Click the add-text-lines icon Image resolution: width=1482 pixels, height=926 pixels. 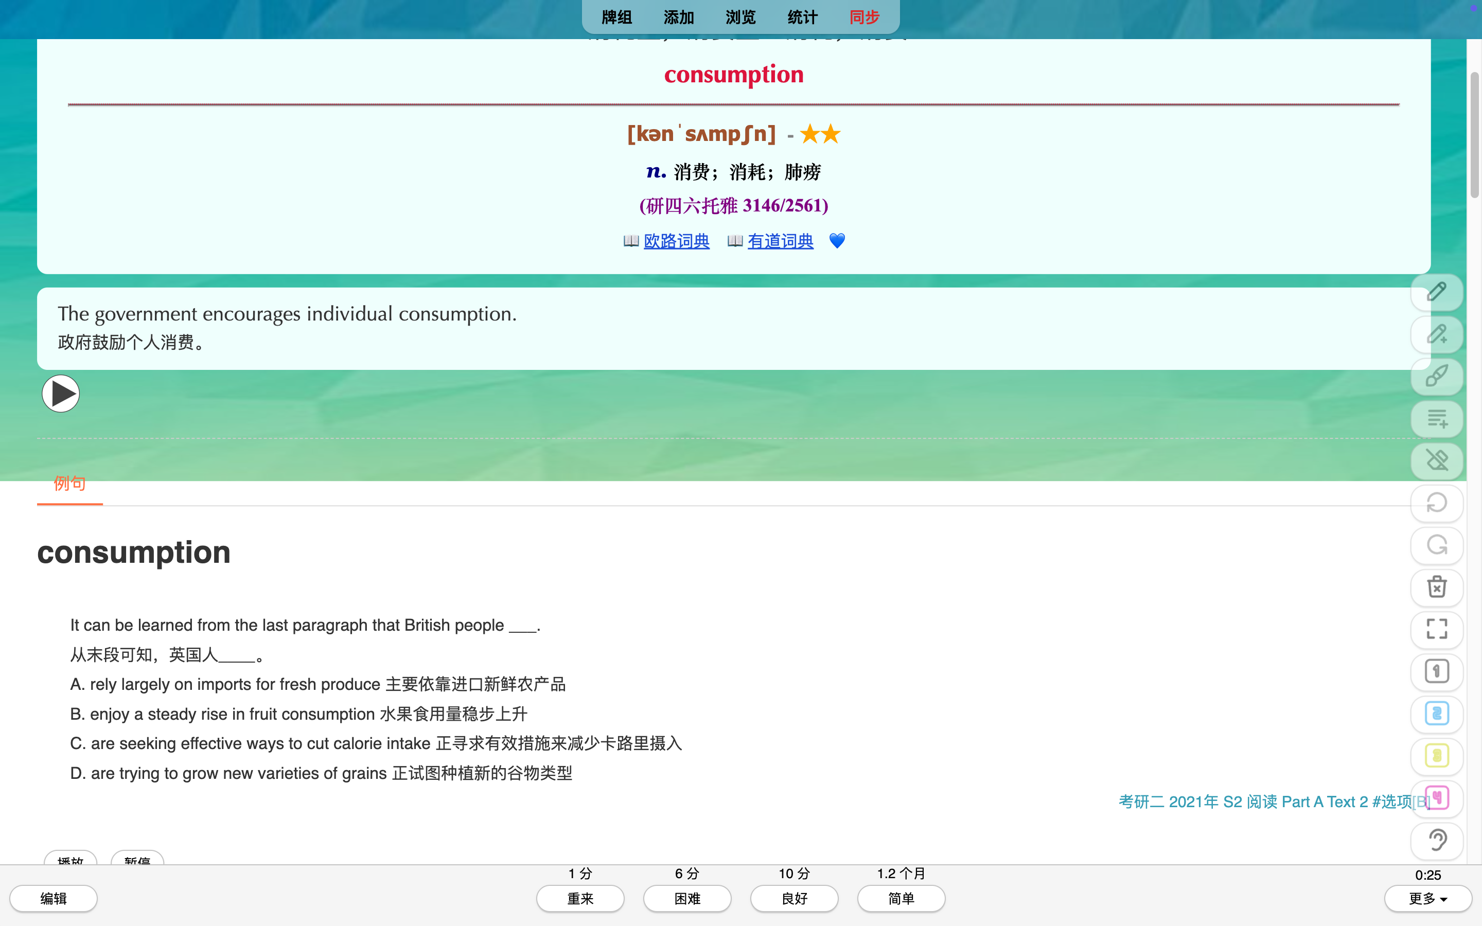(x=1436, y=419)
